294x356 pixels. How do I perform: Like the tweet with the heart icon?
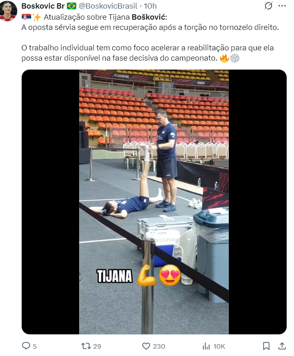146,346
